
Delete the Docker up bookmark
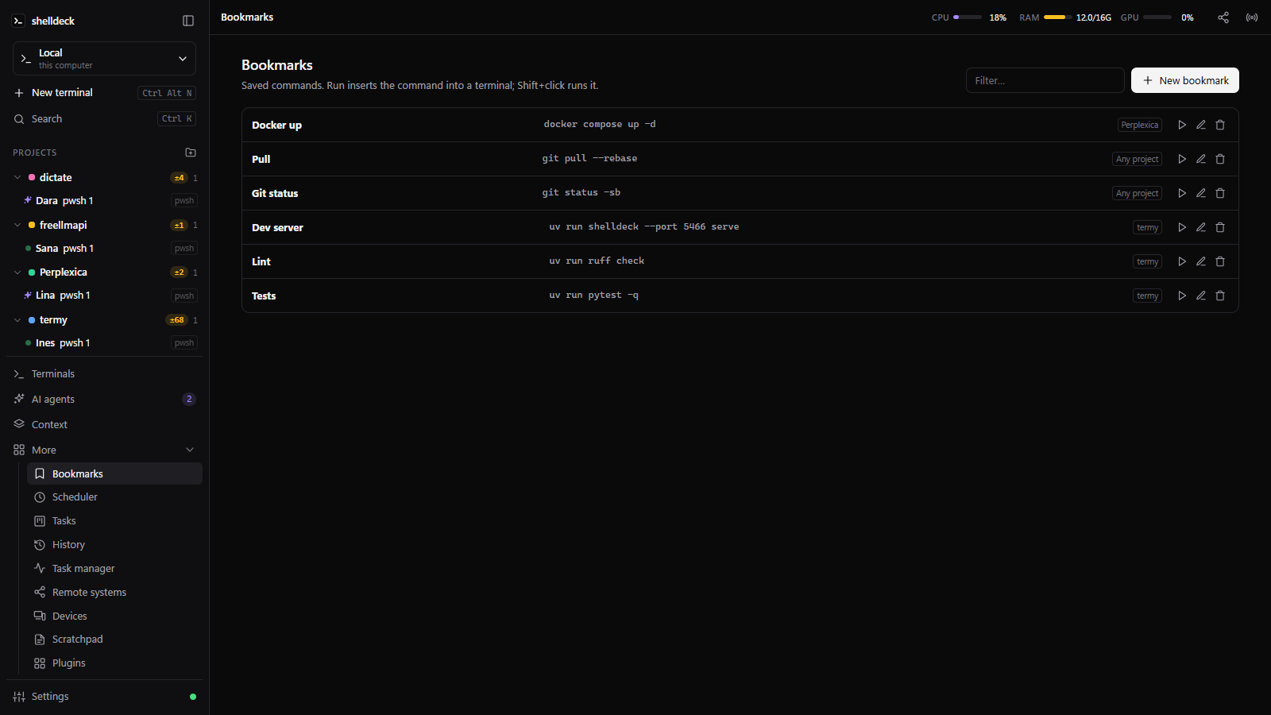1220,125
